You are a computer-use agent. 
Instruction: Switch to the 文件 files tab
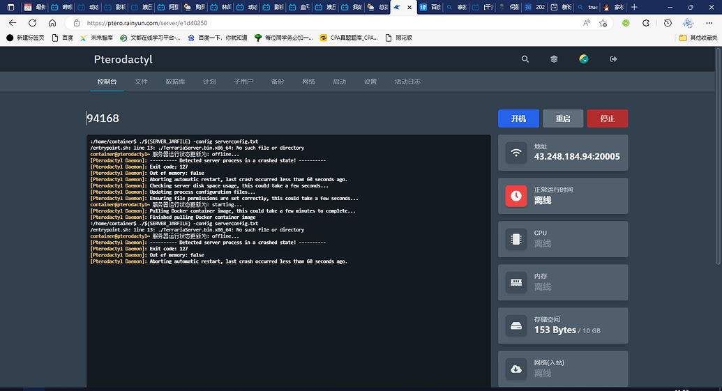tap(142, 82)
